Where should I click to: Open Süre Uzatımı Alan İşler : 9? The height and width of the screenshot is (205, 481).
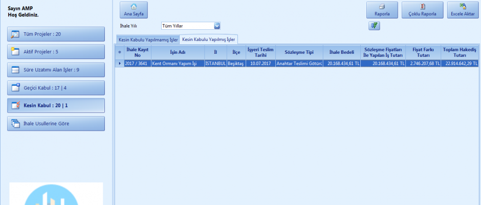tap(56, 70)
